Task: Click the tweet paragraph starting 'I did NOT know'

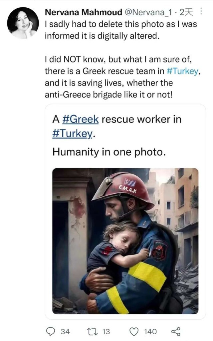Action: point(123,77)
